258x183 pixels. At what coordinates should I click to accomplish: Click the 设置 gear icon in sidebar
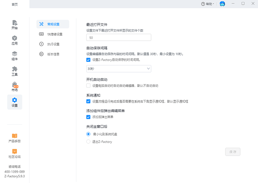15,100
